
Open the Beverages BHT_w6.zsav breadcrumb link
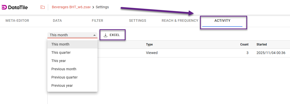tap(71, 7)
